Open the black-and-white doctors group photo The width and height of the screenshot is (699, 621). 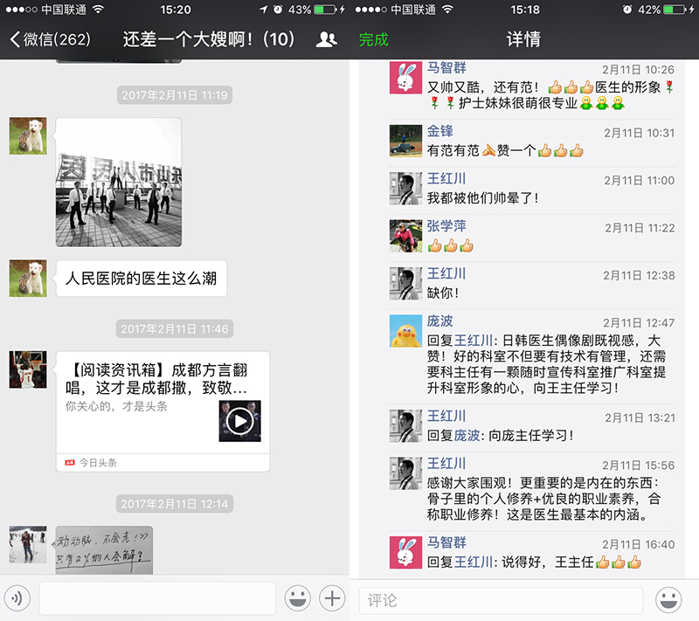[x=119, y=182]
